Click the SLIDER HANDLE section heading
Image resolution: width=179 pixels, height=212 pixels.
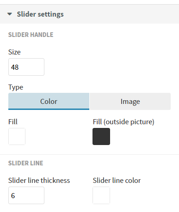point(31,35)
